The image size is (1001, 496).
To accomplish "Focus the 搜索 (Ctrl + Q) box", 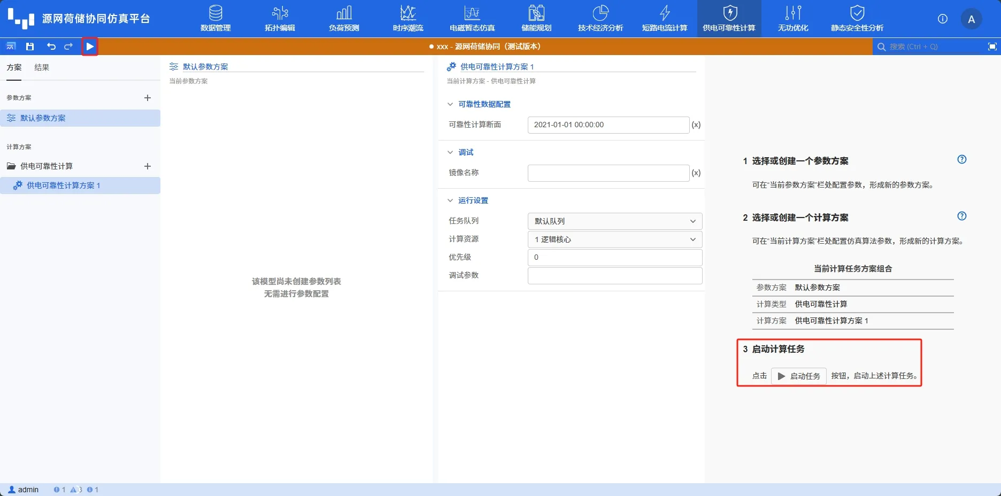I will (x=936, y=46).
